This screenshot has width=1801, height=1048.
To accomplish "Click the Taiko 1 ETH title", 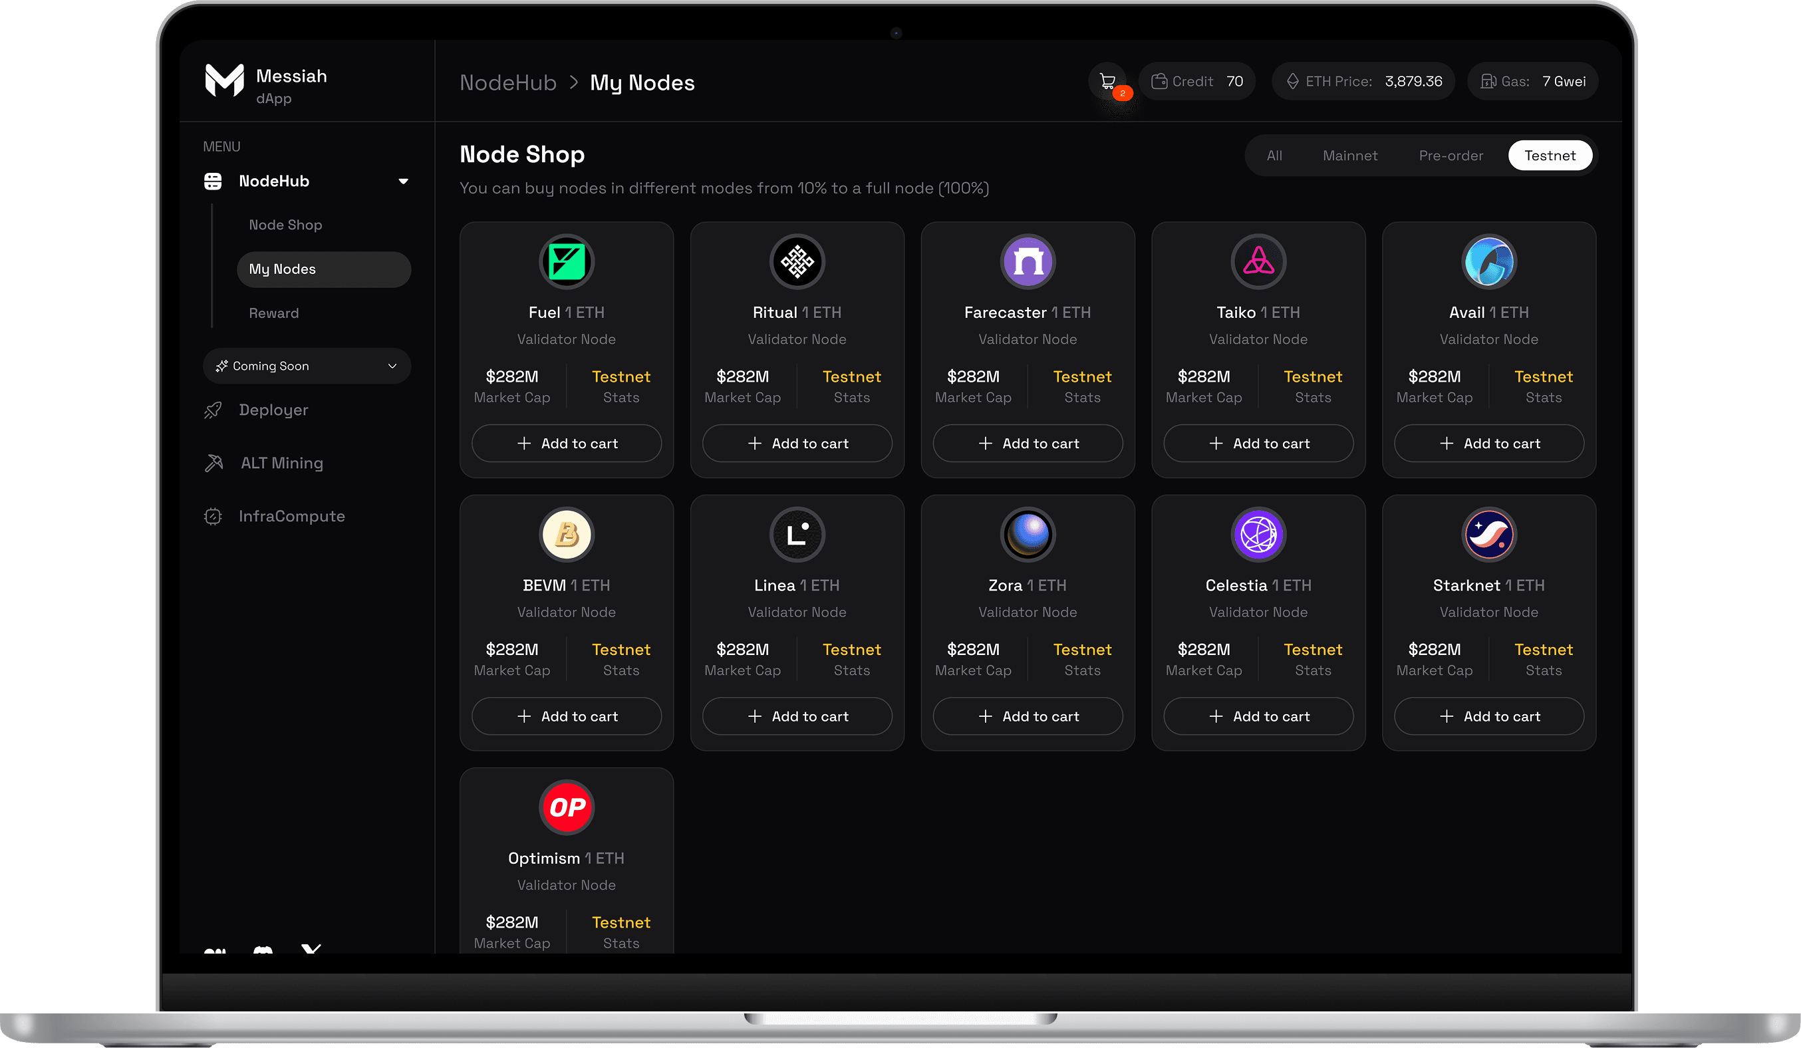I will [x=1258, y=313].
